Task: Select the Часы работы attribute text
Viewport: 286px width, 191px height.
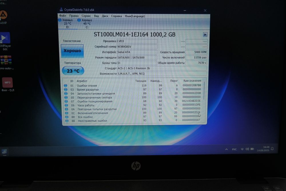Action: 86,105
